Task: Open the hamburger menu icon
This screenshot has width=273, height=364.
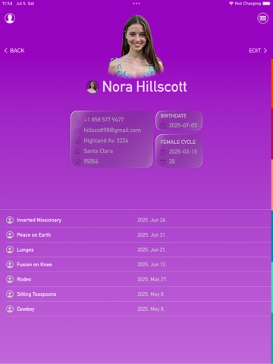Action: click(x=263, y=18)
